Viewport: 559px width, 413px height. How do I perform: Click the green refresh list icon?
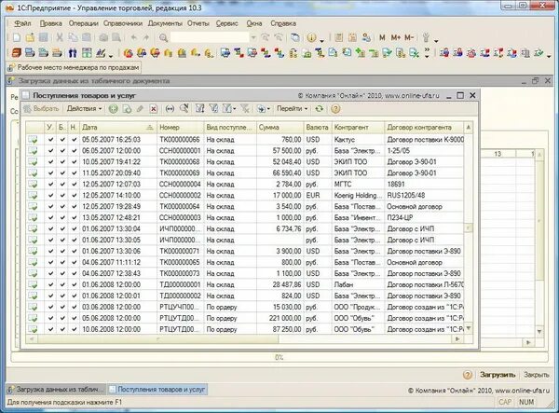pos(319,108)
